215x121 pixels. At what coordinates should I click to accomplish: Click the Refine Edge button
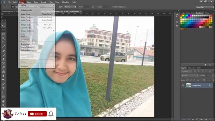click(119, 7)
